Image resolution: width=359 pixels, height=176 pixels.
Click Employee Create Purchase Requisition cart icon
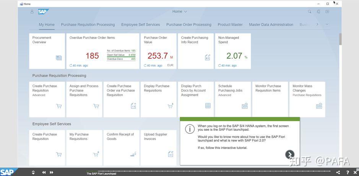click(x=59, y=155)
